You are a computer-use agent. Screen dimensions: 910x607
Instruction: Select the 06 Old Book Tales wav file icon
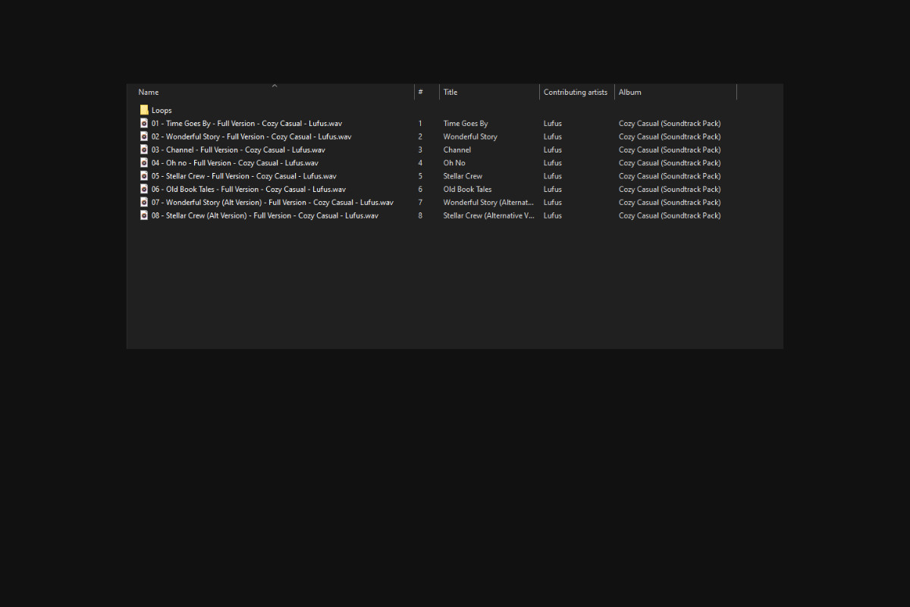pyautogui.click(x=144, y=189)
